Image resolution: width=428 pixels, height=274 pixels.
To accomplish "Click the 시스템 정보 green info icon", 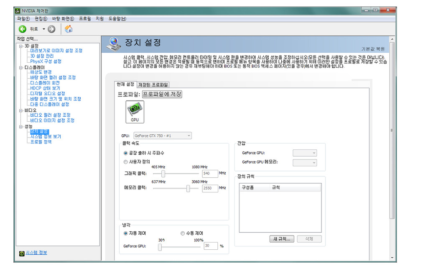I will tap(22, 254).
